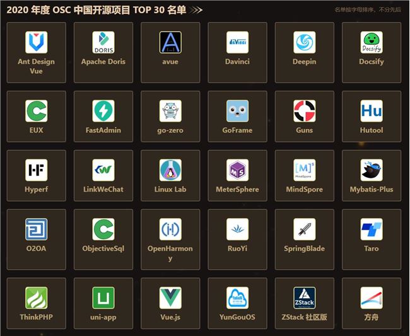Click the YunGouOS cloud icon
410x336 pixels.
237,298
